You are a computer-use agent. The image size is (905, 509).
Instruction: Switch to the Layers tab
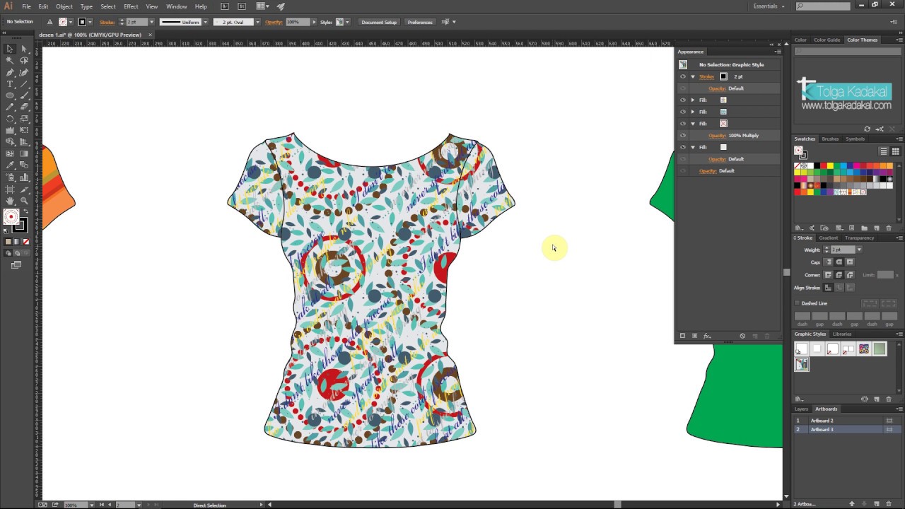(801, 409)
